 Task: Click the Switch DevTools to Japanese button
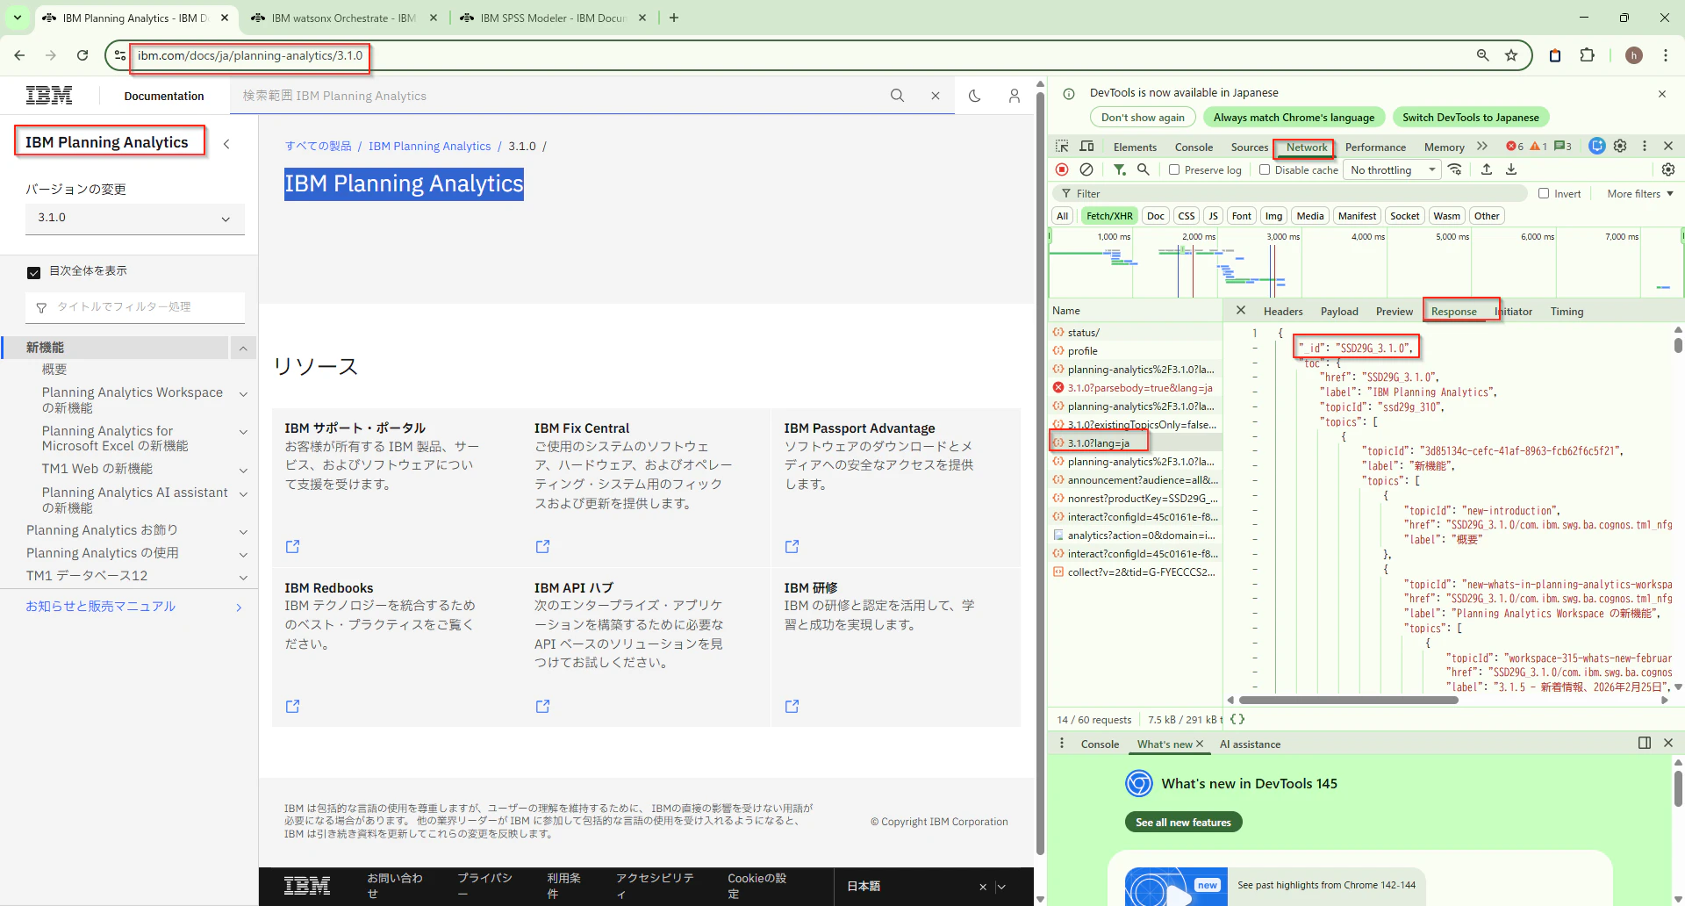(x=1471, y=118)
